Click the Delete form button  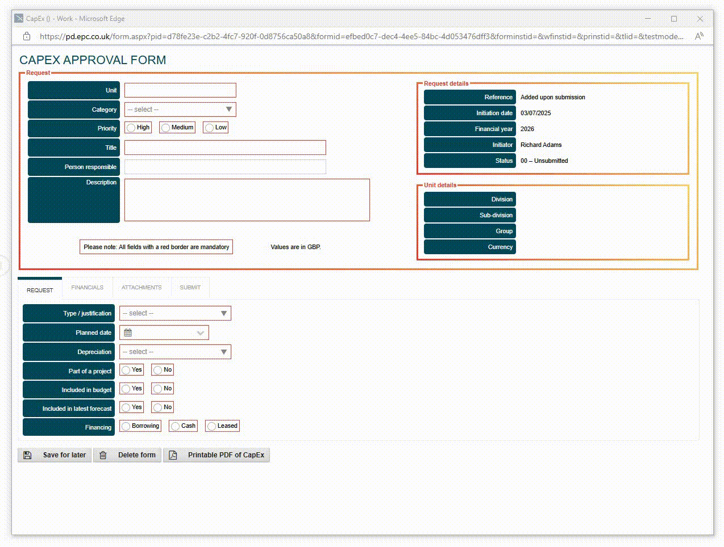(128, 455)
